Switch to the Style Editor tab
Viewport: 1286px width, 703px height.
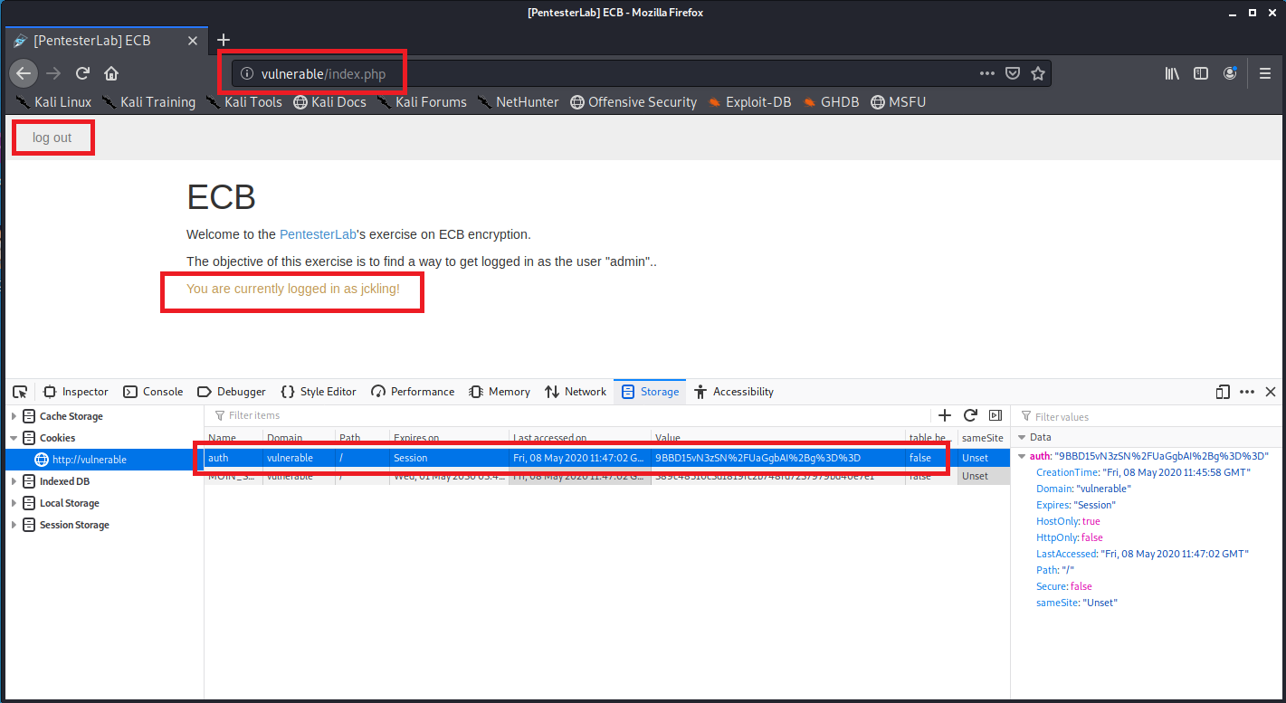click(x=318, y=392)
